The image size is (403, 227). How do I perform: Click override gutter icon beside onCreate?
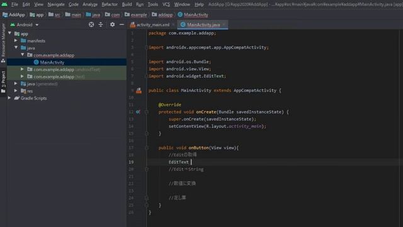coord(139,112)
